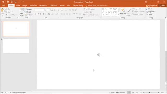The image size is (167, 94).
Task: Select the 5-Point Star shape
Action: 116,14
